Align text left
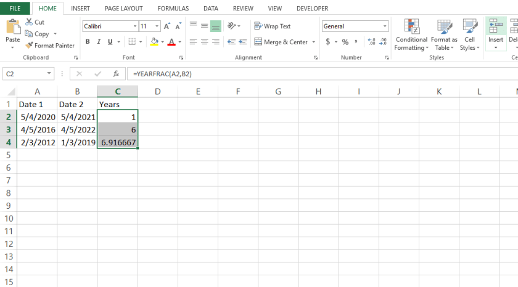 pyautogui.click(x=193, y=41)
